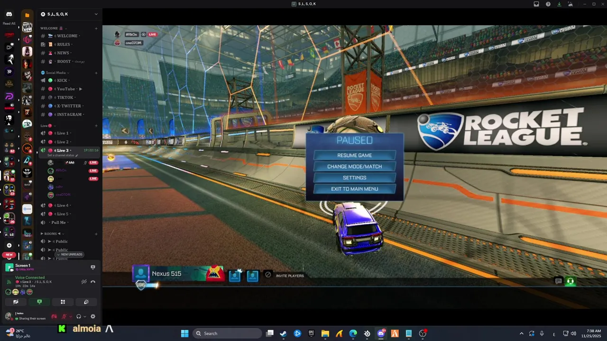Add a server with plus icon
This screenshot has height=341, width=607.
tap(9, 245)
